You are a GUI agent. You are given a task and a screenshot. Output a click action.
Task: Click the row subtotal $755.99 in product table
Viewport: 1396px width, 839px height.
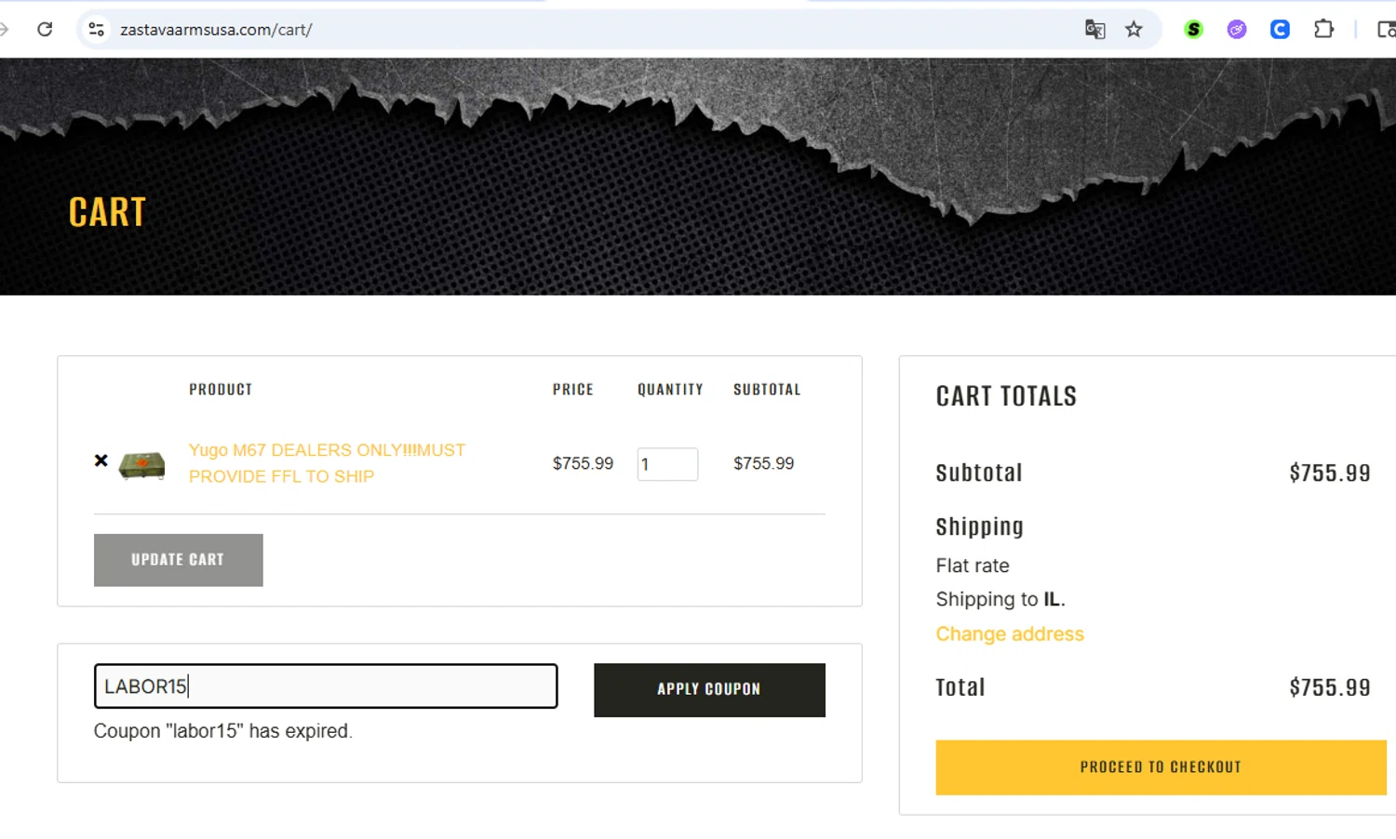[763, 463]
